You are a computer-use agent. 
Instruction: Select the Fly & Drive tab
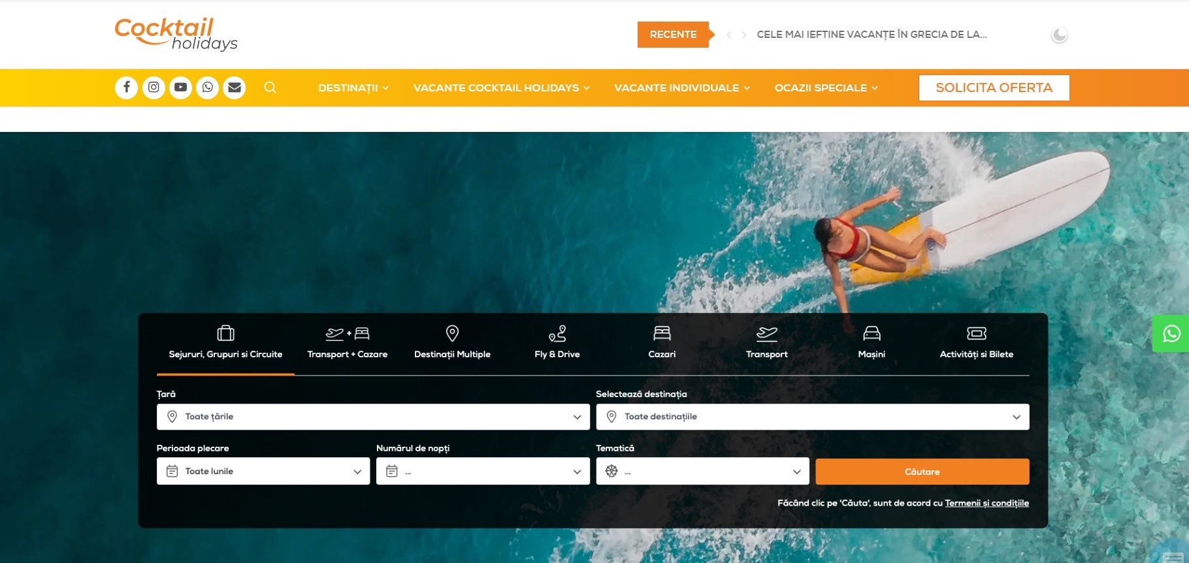pos(557,343)
